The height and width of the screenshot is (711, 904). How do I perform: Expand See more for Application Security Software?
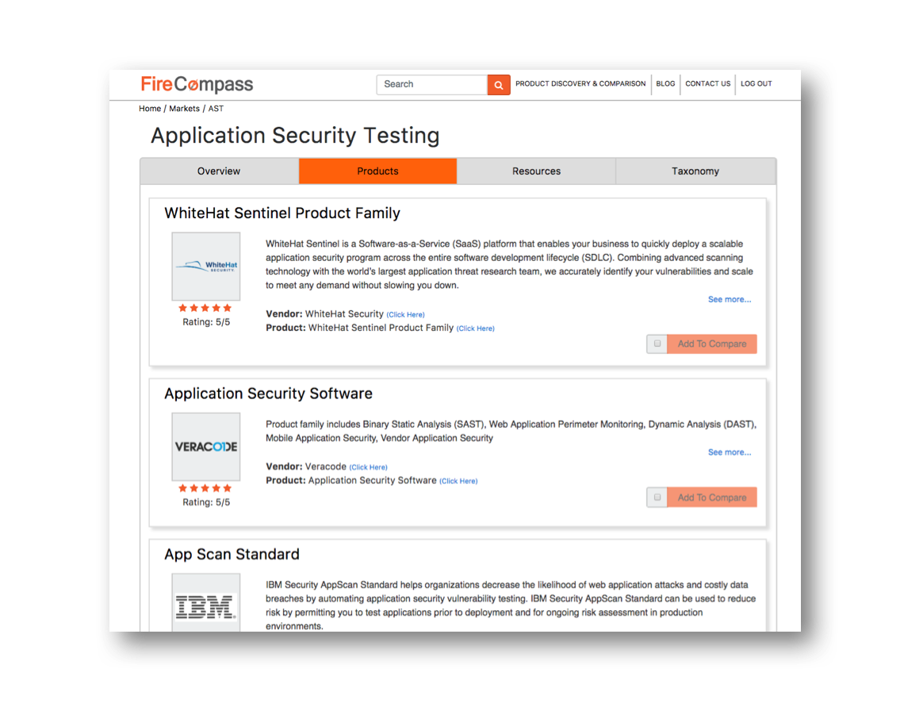pos(730,452)
